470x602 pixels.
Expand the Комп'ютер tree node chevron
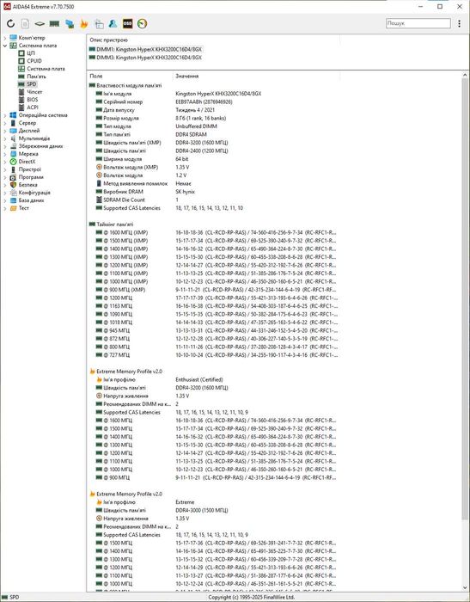tap(4, 38)
